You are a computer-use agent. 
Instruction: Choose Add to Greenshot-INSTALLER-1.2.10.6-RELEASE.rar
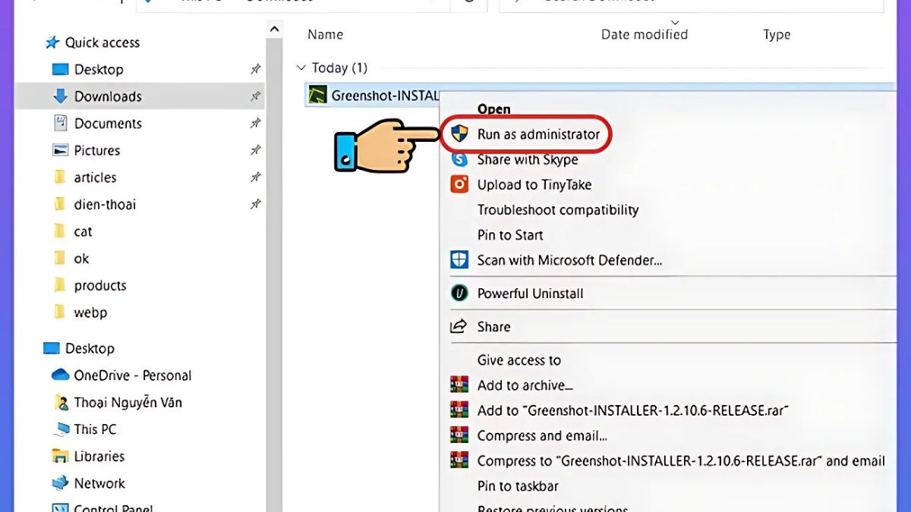tap(633, 410)
